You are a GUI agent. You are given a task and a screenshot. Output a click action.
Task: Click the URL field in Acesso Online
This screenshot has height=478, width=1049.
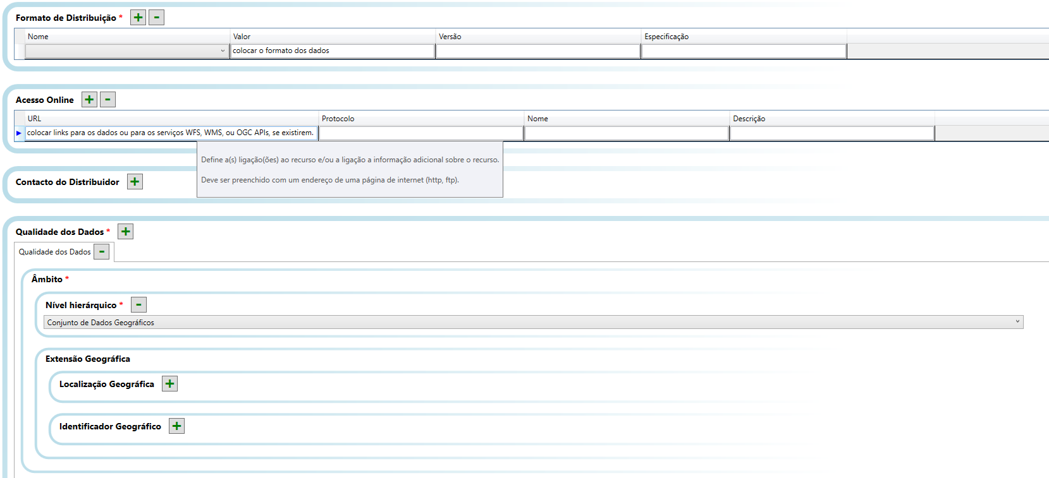171,133
